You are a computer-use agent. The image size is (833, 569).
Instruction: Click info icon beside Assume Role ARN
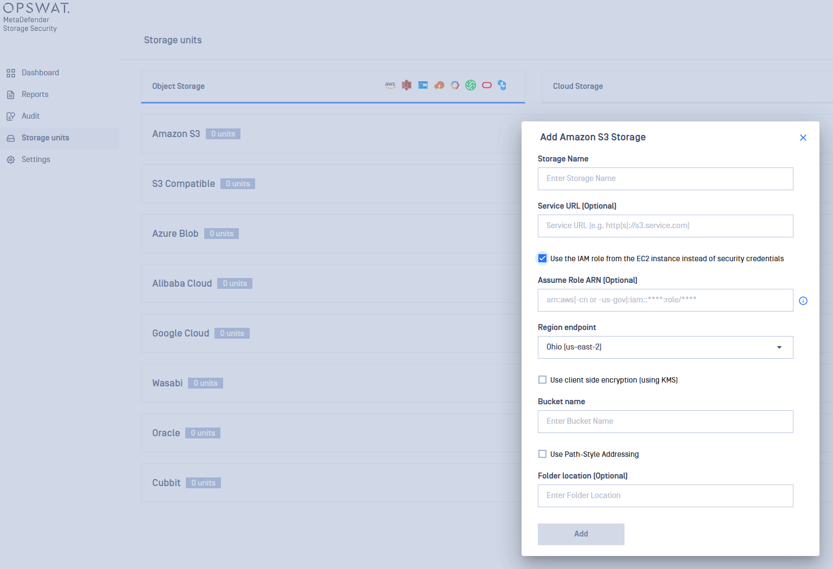tap(803, 301)
